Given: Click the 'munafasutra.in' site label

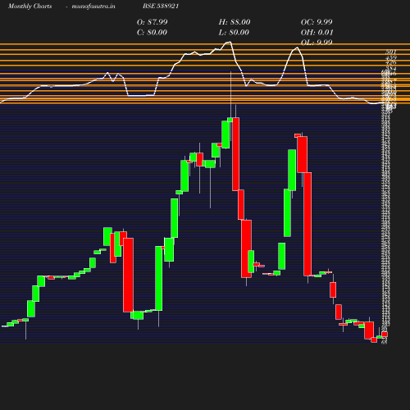Looking at the screenshot, I should click(x=93, y=7).
